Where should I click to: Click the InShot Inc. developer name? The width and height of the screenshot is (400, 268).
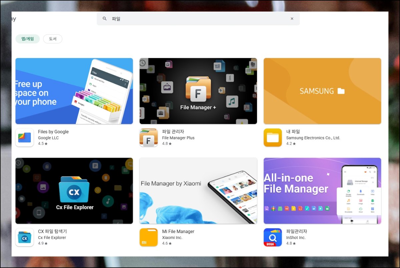(x=296, y=238)
